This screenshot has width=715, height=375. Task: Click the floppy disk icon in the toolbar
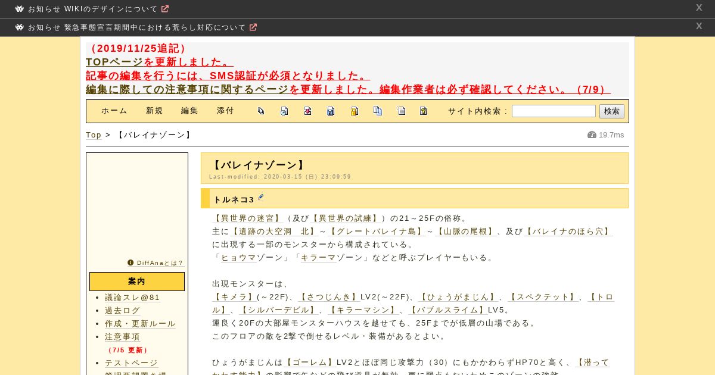point(331,111)
